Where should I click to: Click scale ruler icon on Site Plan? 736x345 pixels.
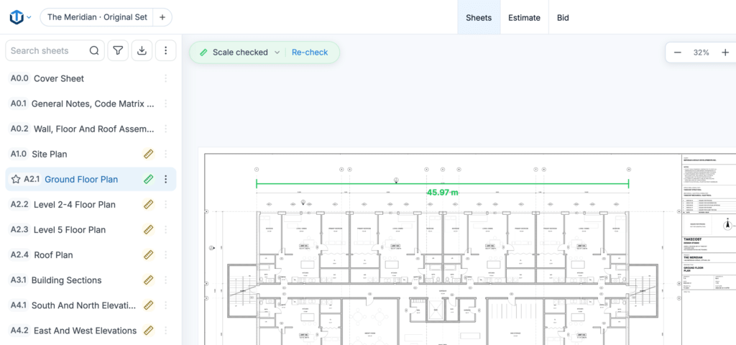pyautogui.click(x=148, y=154)
